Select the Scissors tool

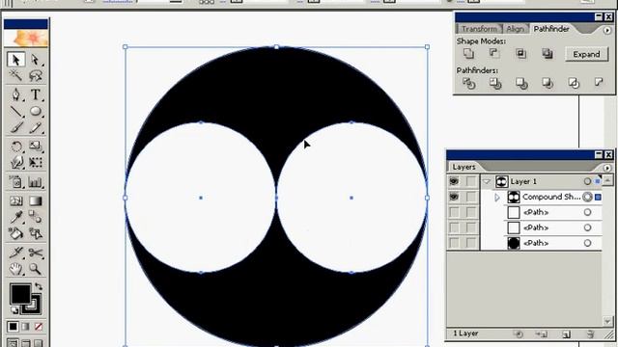pos(35,253)
